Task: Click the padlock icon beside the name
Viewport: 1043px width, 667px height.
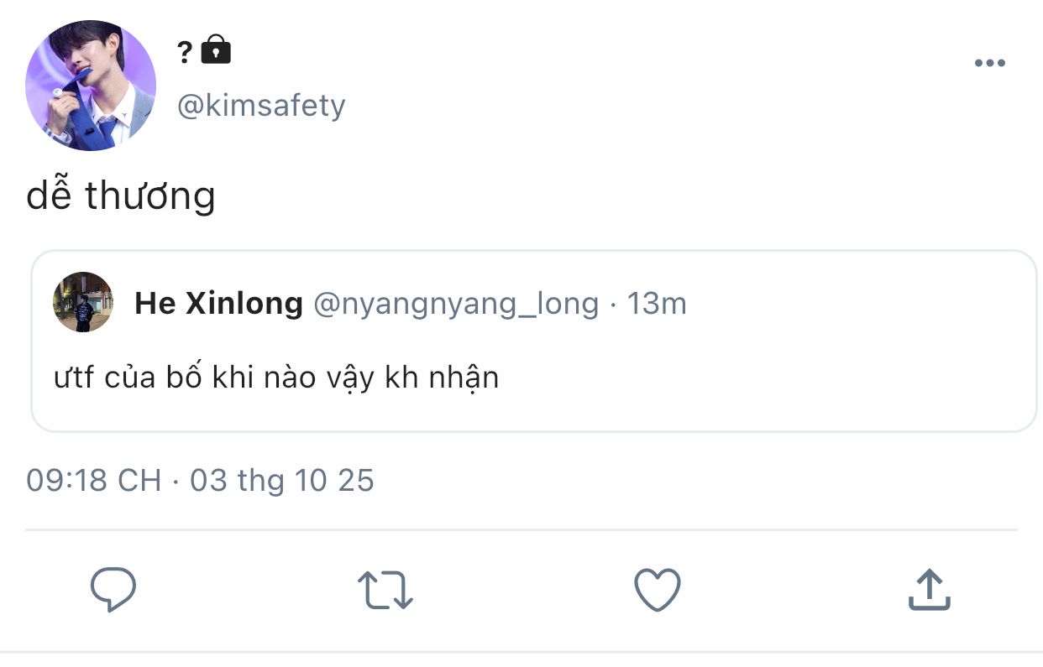Action: tap(217, 50)
